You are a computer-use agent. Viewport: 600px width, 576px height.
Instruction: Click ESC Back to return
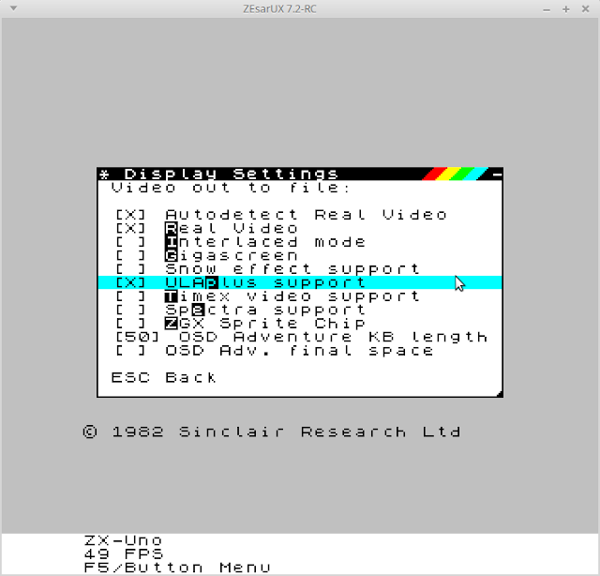pyautogui.click(x=163, y=378)
